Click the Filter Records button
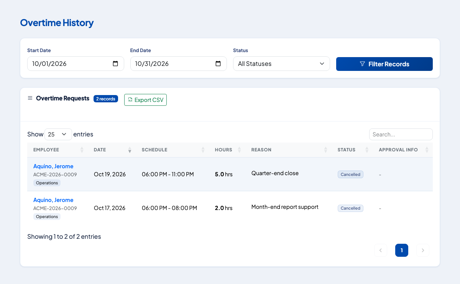460x284 pixels. pyautogui.click(x=384, y=64)
